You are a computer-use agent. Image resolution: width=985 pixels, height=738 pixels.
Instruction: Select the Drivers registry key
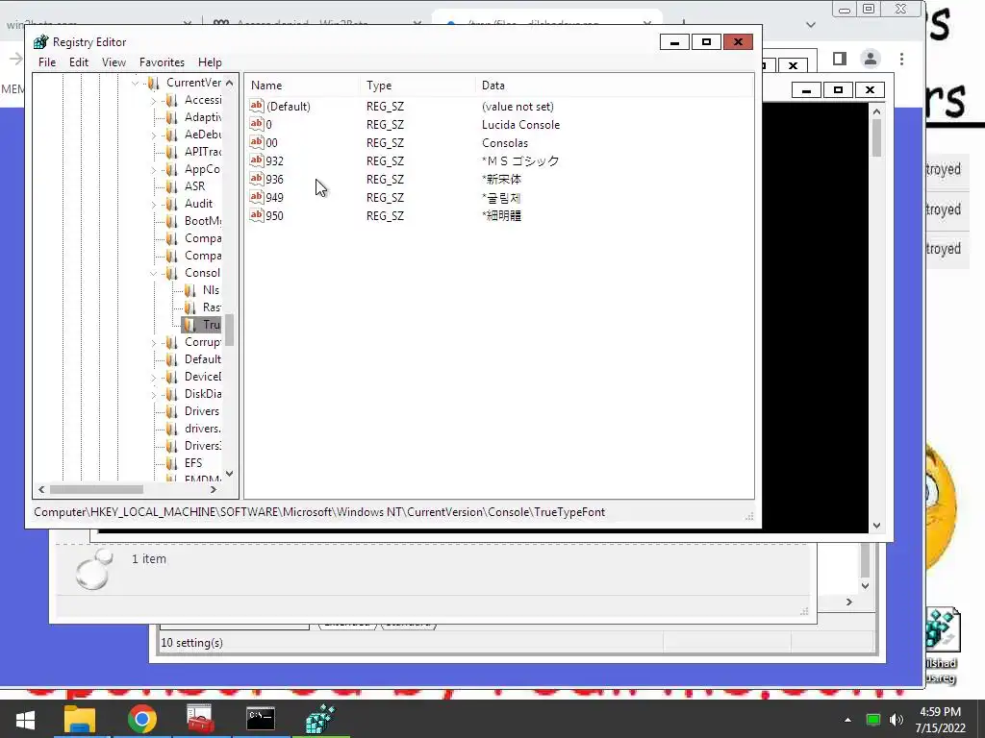coord(202,411)
